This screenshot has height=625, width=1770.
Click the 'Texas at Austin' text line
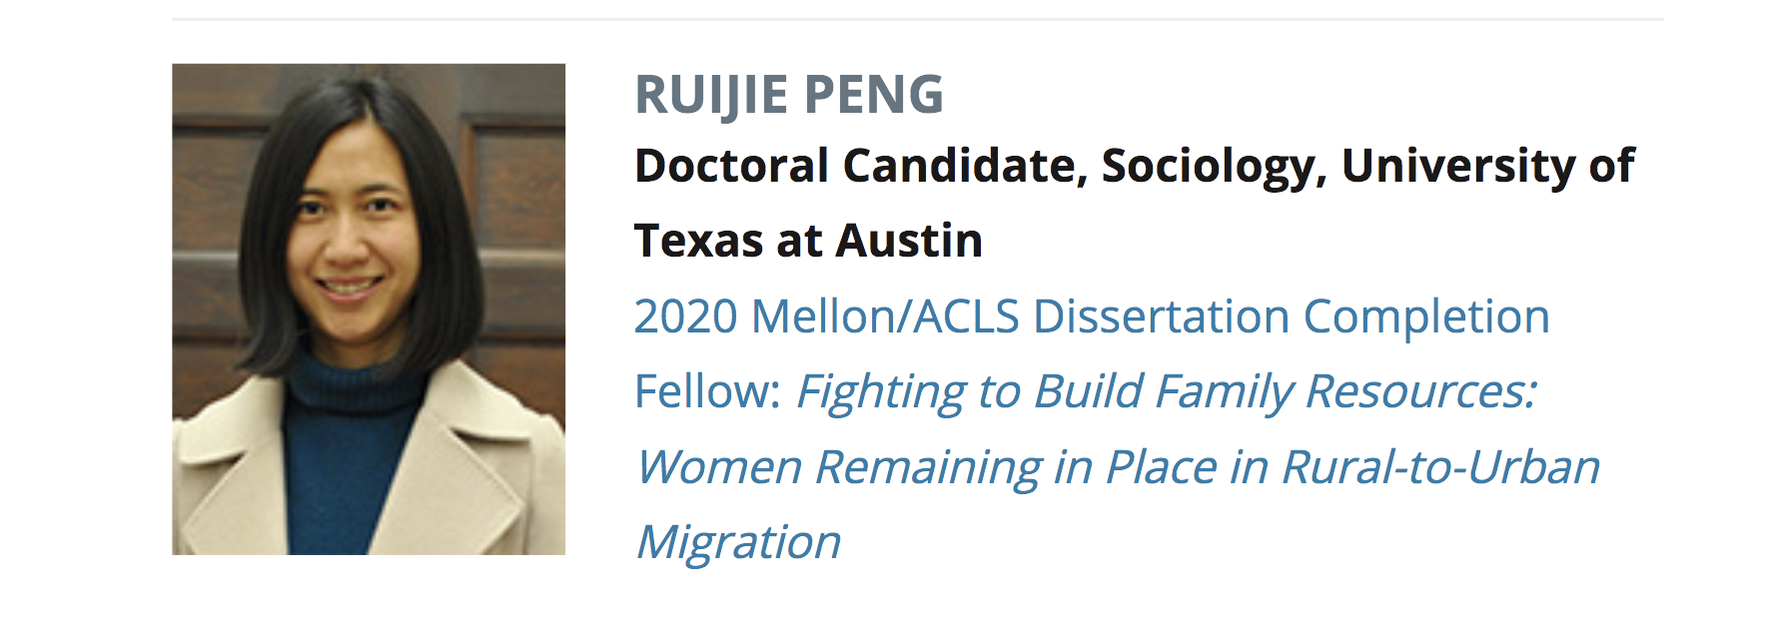808,241
